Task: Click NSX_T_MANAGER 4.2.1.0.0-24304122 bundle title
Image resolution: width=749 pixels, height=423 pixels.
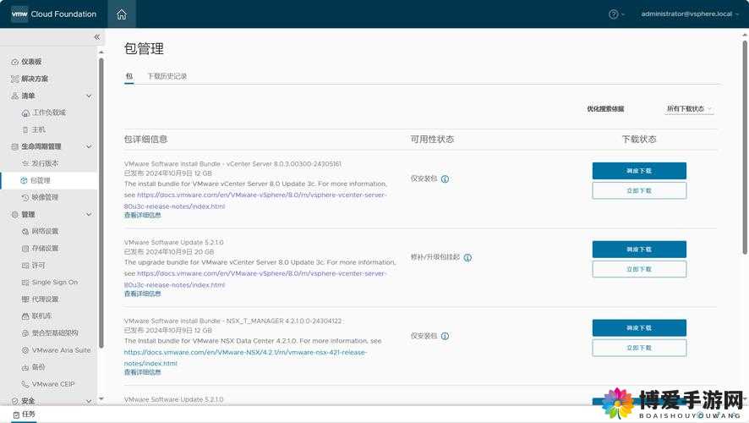Action: [232, 321]
